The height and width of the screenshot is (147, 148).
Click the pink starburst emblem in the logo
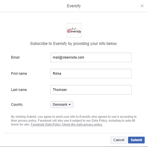(69, 31)
